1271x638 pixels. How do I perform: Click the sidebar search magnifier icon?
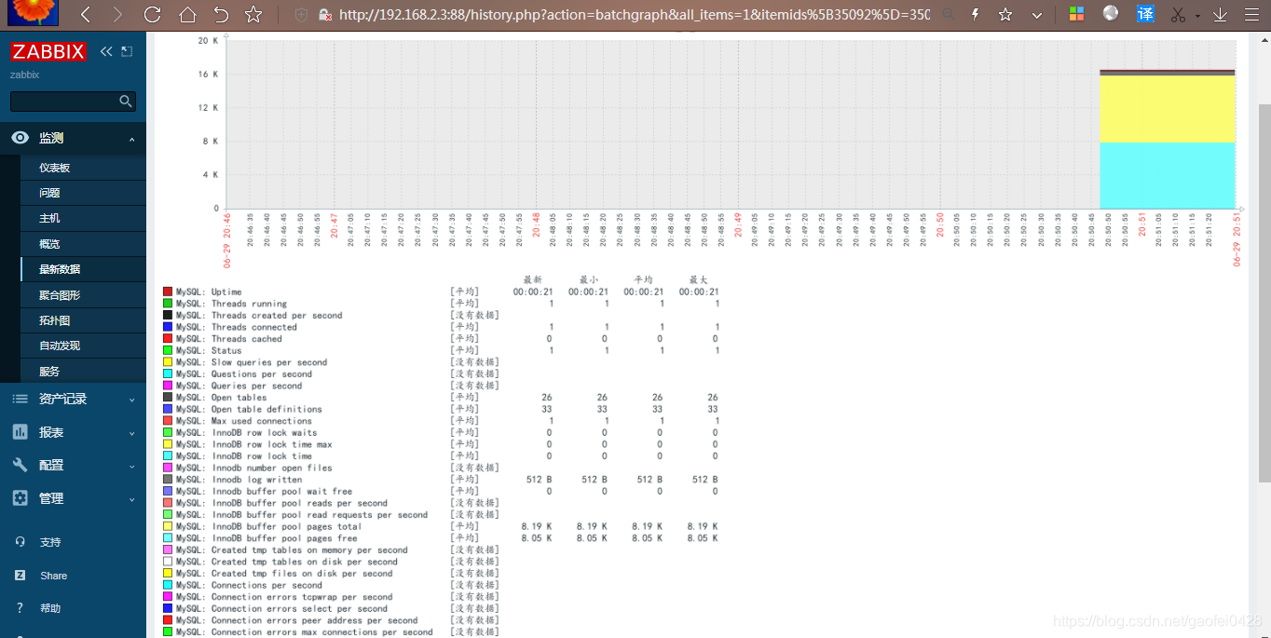[x=126, y=102]
